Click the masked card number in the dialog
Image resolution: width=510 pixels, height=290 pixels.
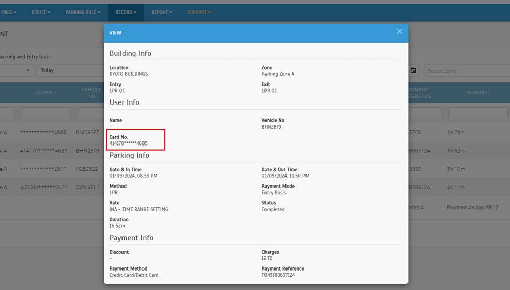pos(128,143)
